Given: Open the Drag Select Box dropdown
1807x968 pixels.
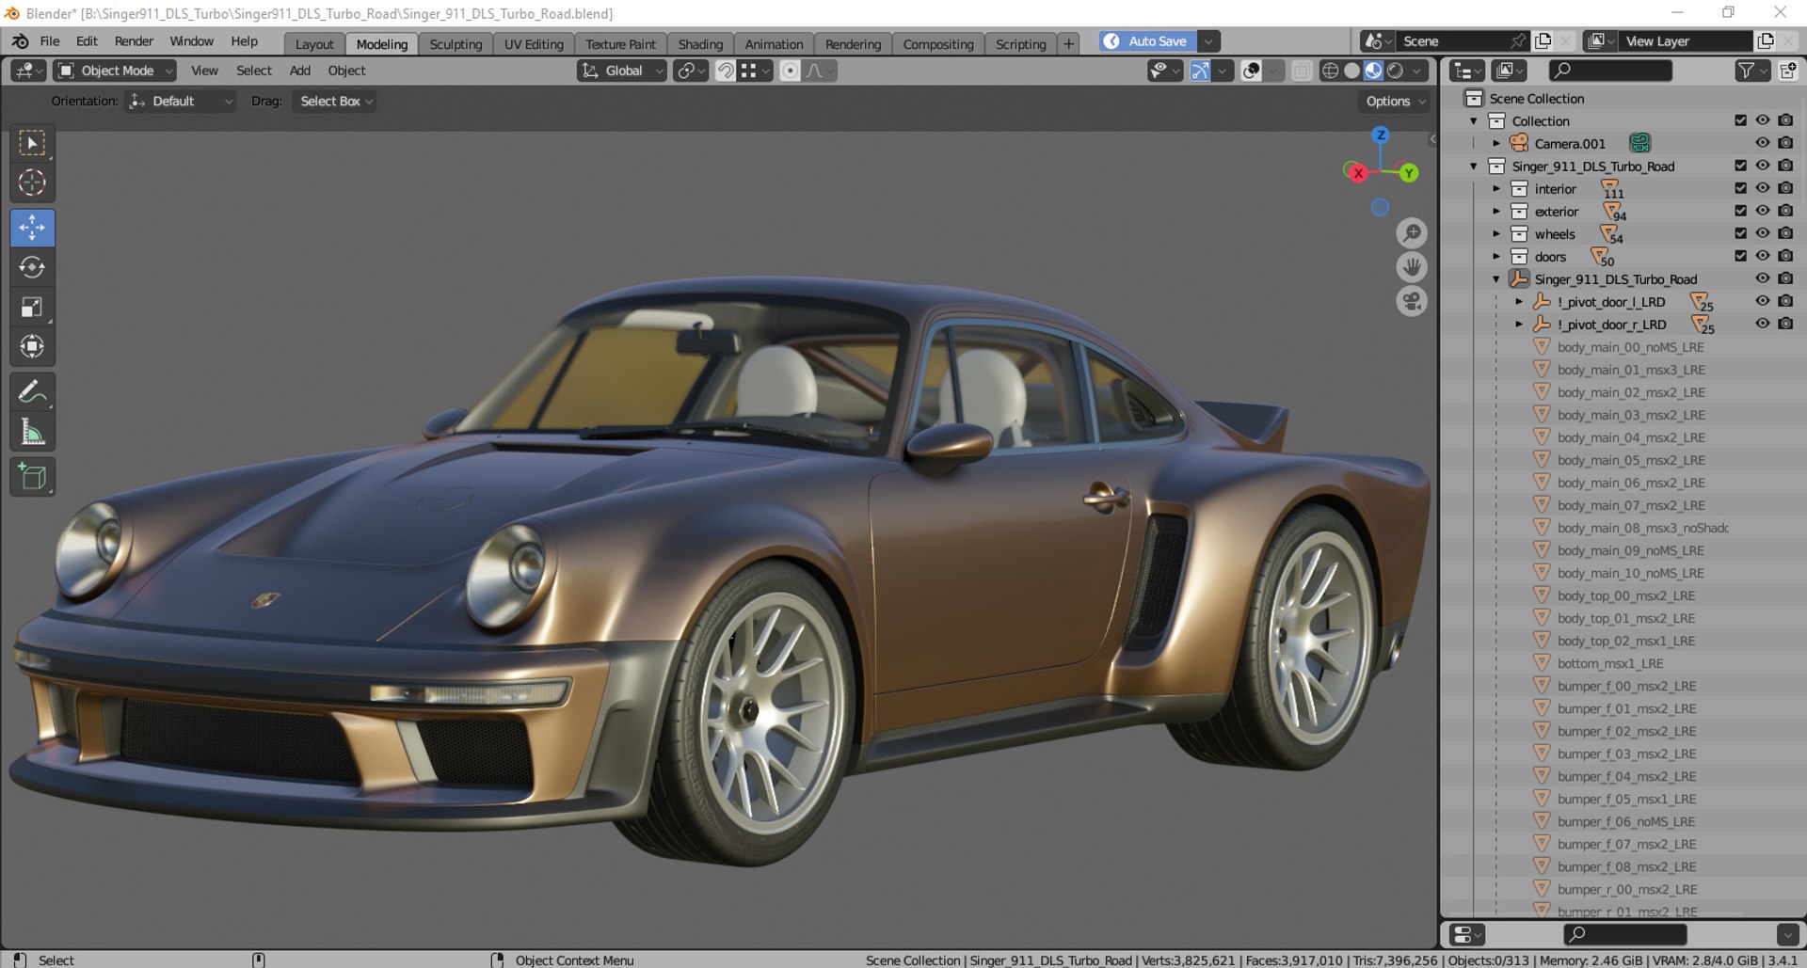Looking at the screenshot, I should pos(334,102).
